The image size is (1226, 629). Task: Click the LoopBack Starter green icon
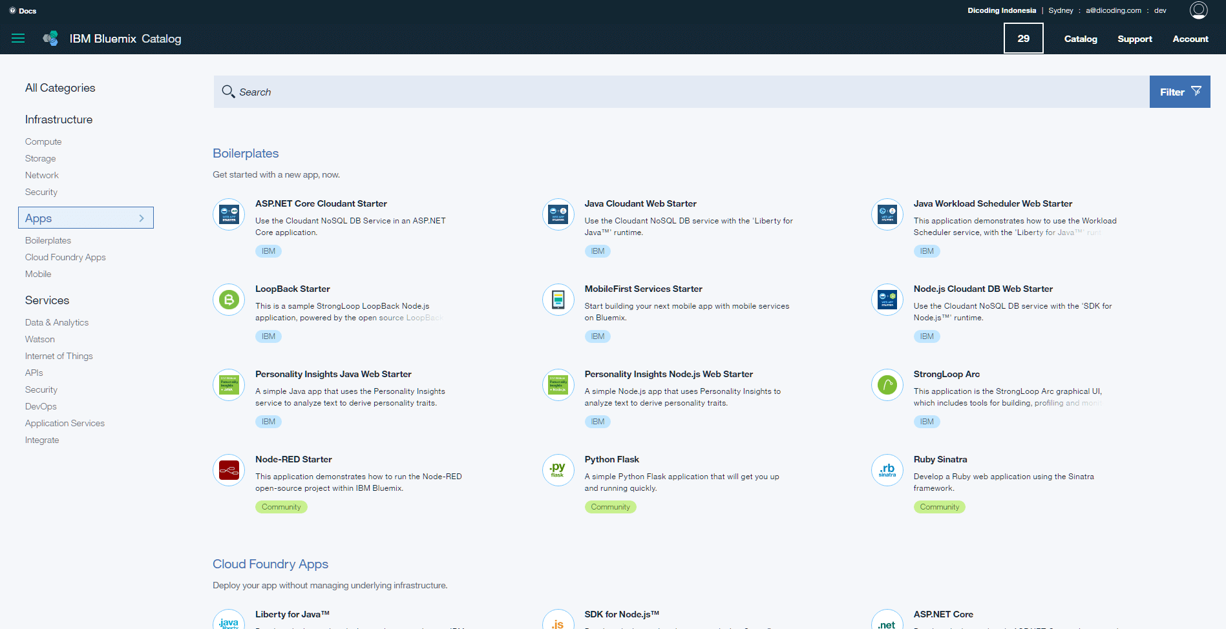click(x=229, y=300)
